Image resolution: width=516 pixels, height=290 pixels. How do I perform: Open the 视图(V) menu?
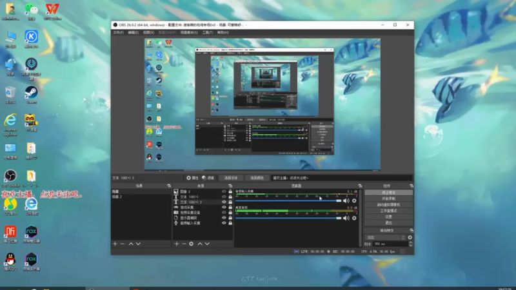pos(148,33)
